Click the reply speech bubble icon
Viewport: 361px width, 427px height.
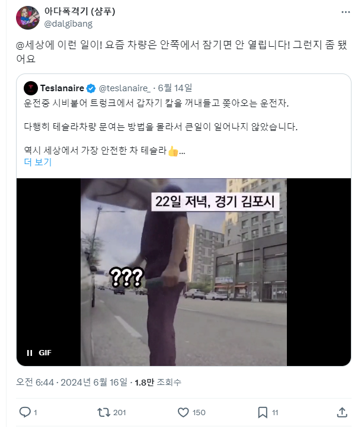(25, 412)
